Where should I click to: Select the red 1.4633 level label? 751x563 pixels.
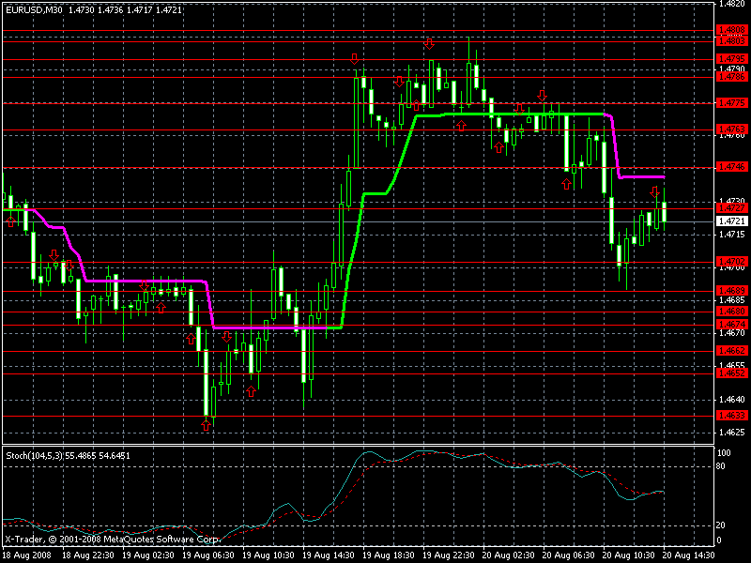point(731,416)
